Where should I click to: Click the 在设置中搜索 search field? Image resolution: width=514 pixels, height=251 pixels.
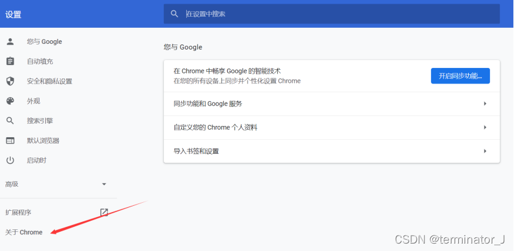pos(332,14)
